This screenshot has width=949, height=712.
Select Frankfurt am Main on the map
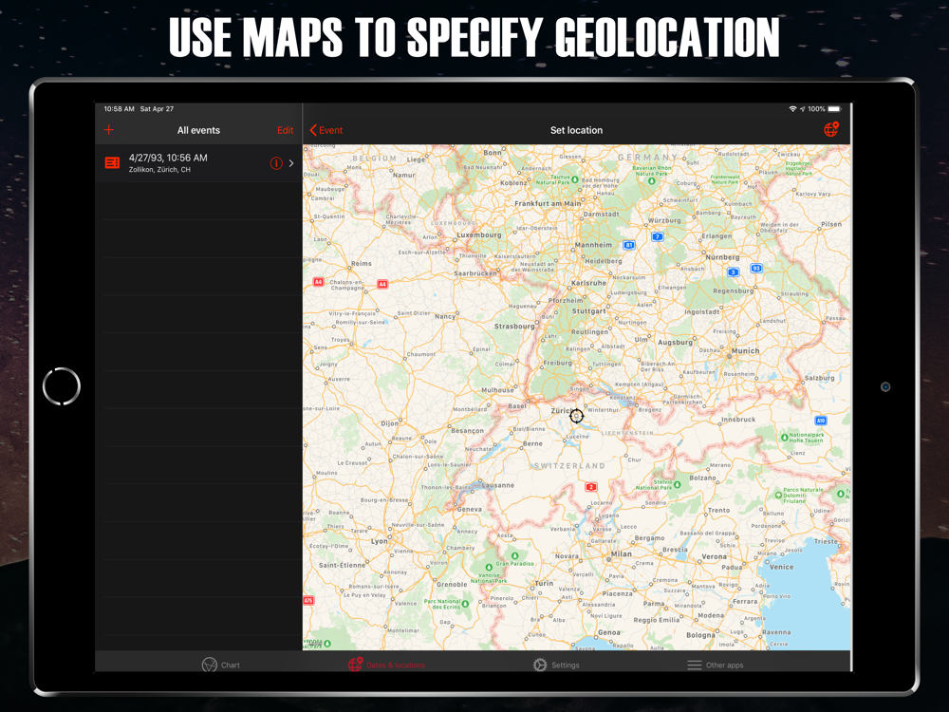[x=548, y=203]
